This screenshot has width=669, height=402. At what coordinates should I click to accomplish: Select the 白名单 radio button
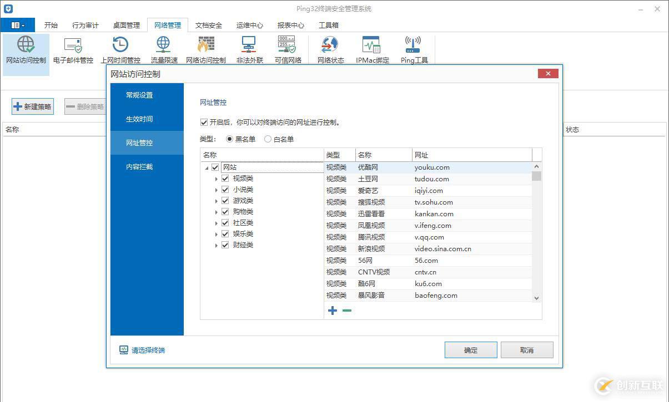pos(268,139)
